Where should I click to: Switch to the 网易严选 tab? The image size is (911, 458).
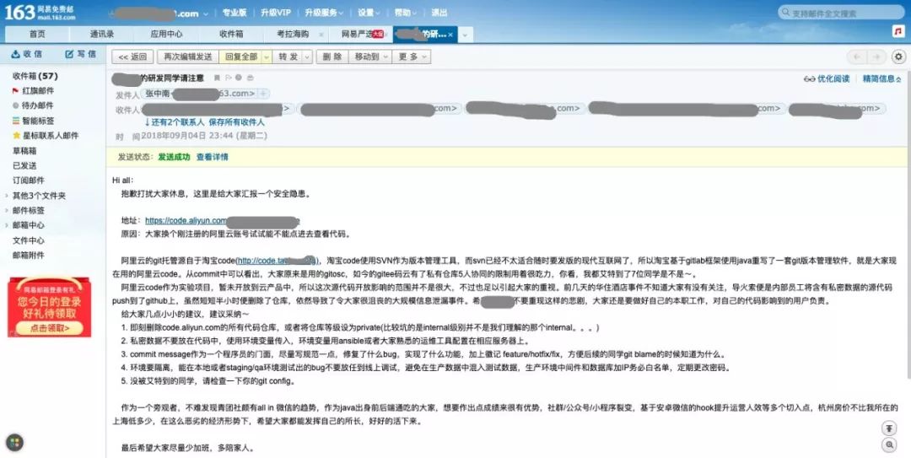point(357,35)
